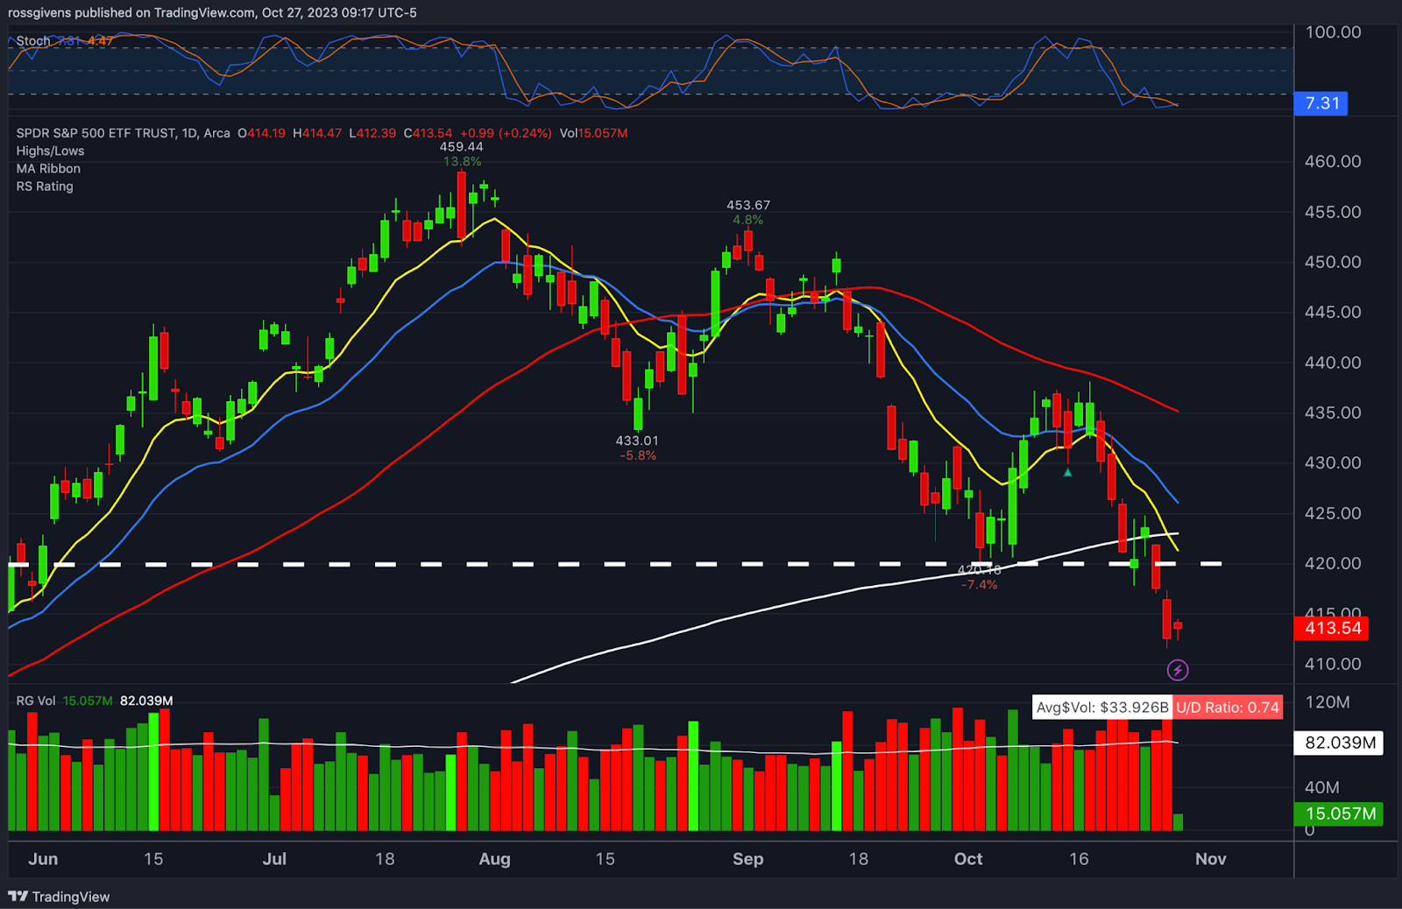The height and width of the screenshot is (909, 1402).
Task: Click the 420.00 price axis label
Action: 1333,563
